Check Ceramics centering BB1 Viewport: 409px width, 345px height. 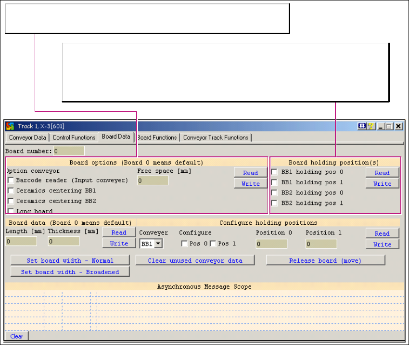[11, 191]
